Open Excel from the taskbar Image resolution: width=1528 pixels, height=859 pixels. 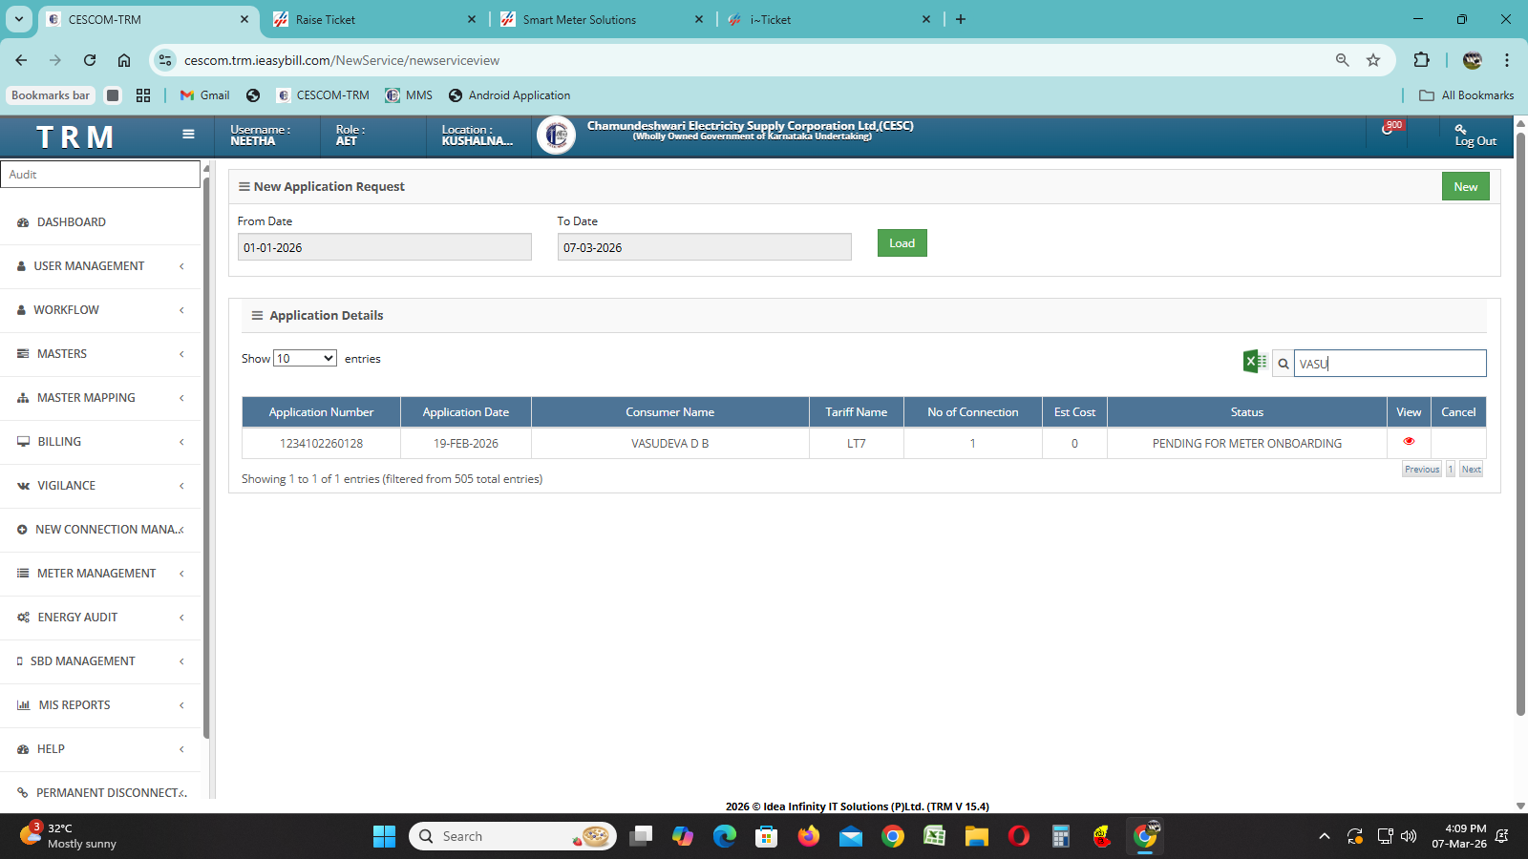[934, 837]
